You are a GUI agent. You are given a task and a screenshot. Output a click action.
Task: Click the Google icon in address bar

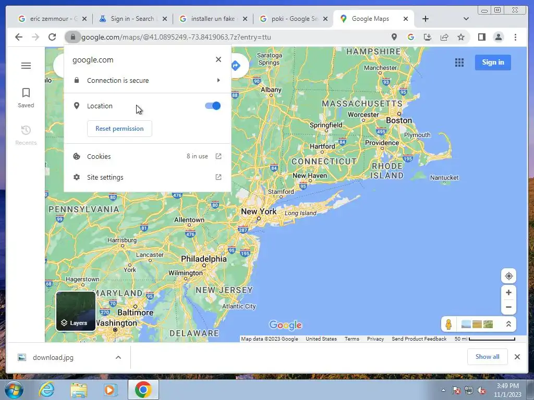(411, 37)
